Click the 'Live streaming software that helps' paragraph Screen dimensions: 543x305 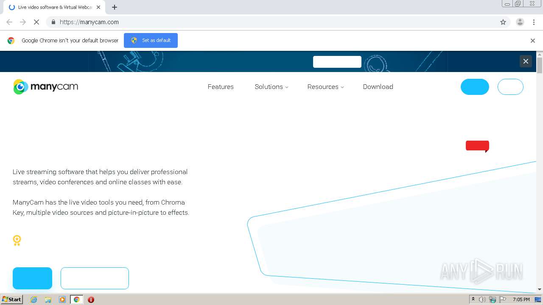(100, 177)
